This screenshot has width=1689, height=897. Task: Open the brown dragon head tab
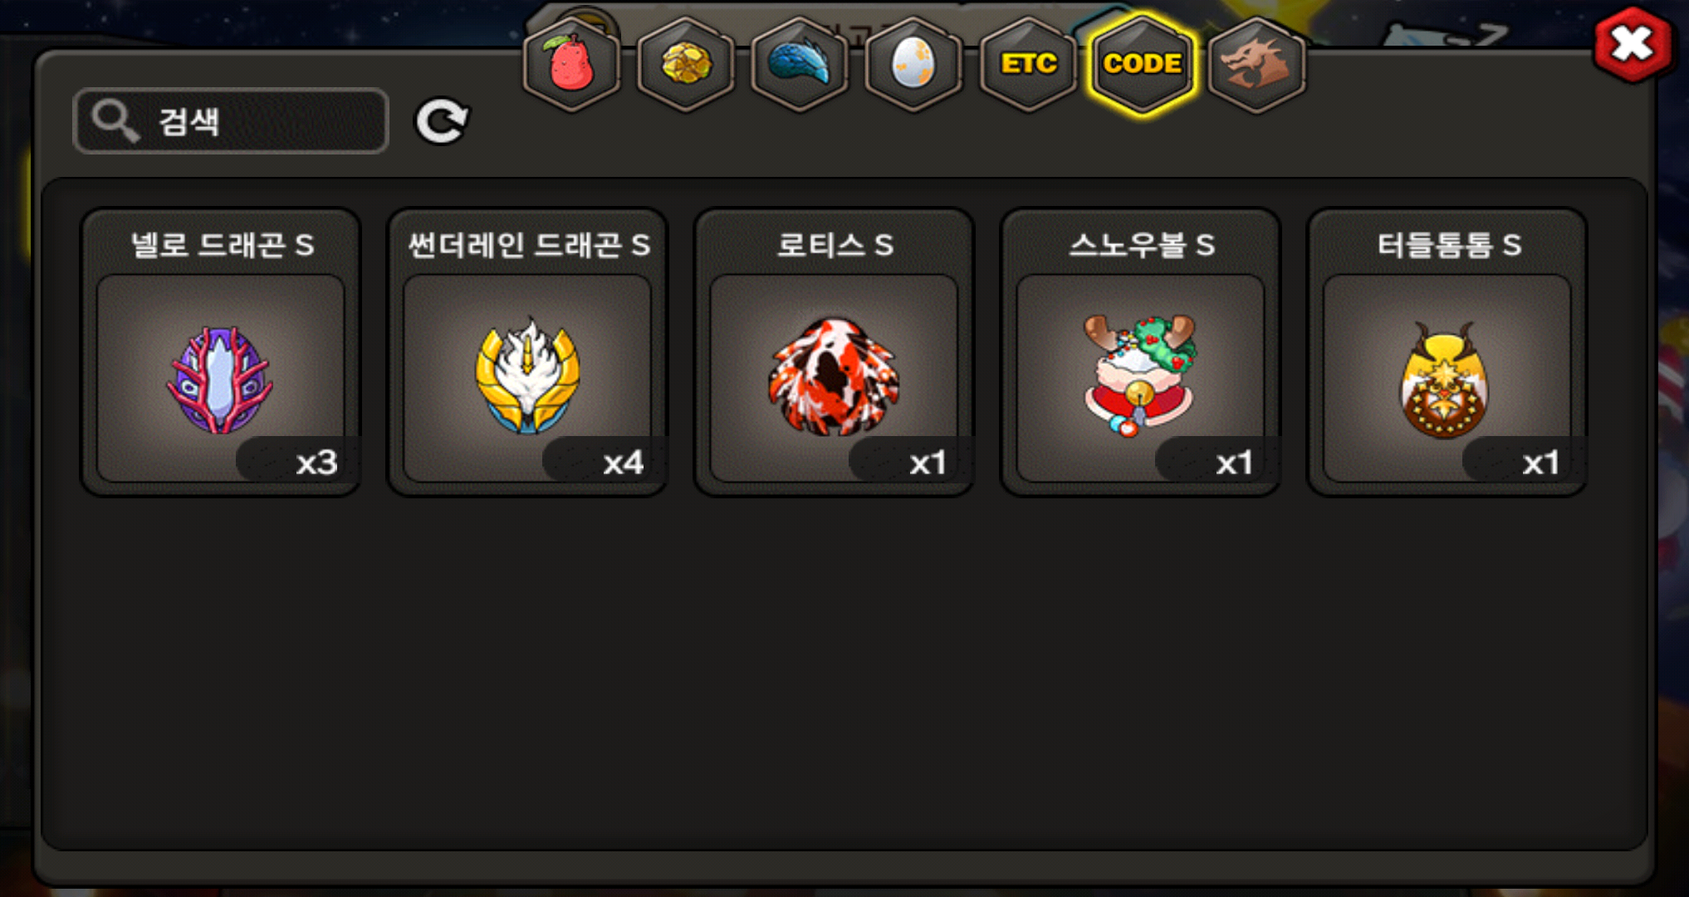1256,64
